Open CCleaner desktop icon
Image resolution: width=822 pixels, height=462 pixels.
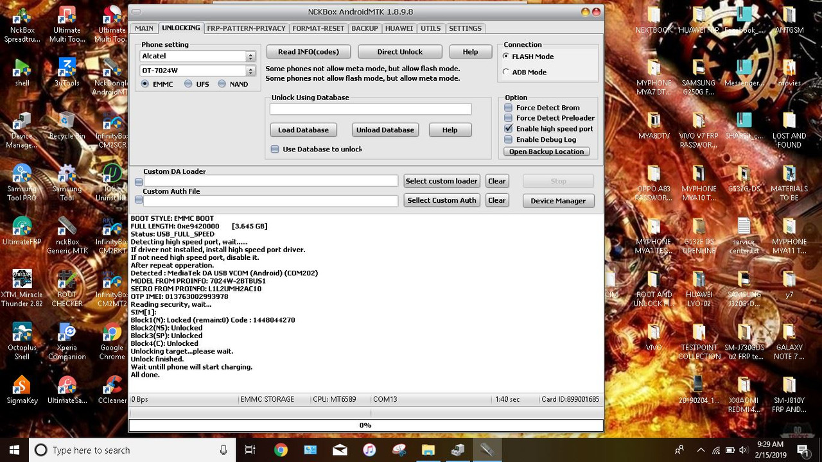pyautogui.click(x=112, y=390)
